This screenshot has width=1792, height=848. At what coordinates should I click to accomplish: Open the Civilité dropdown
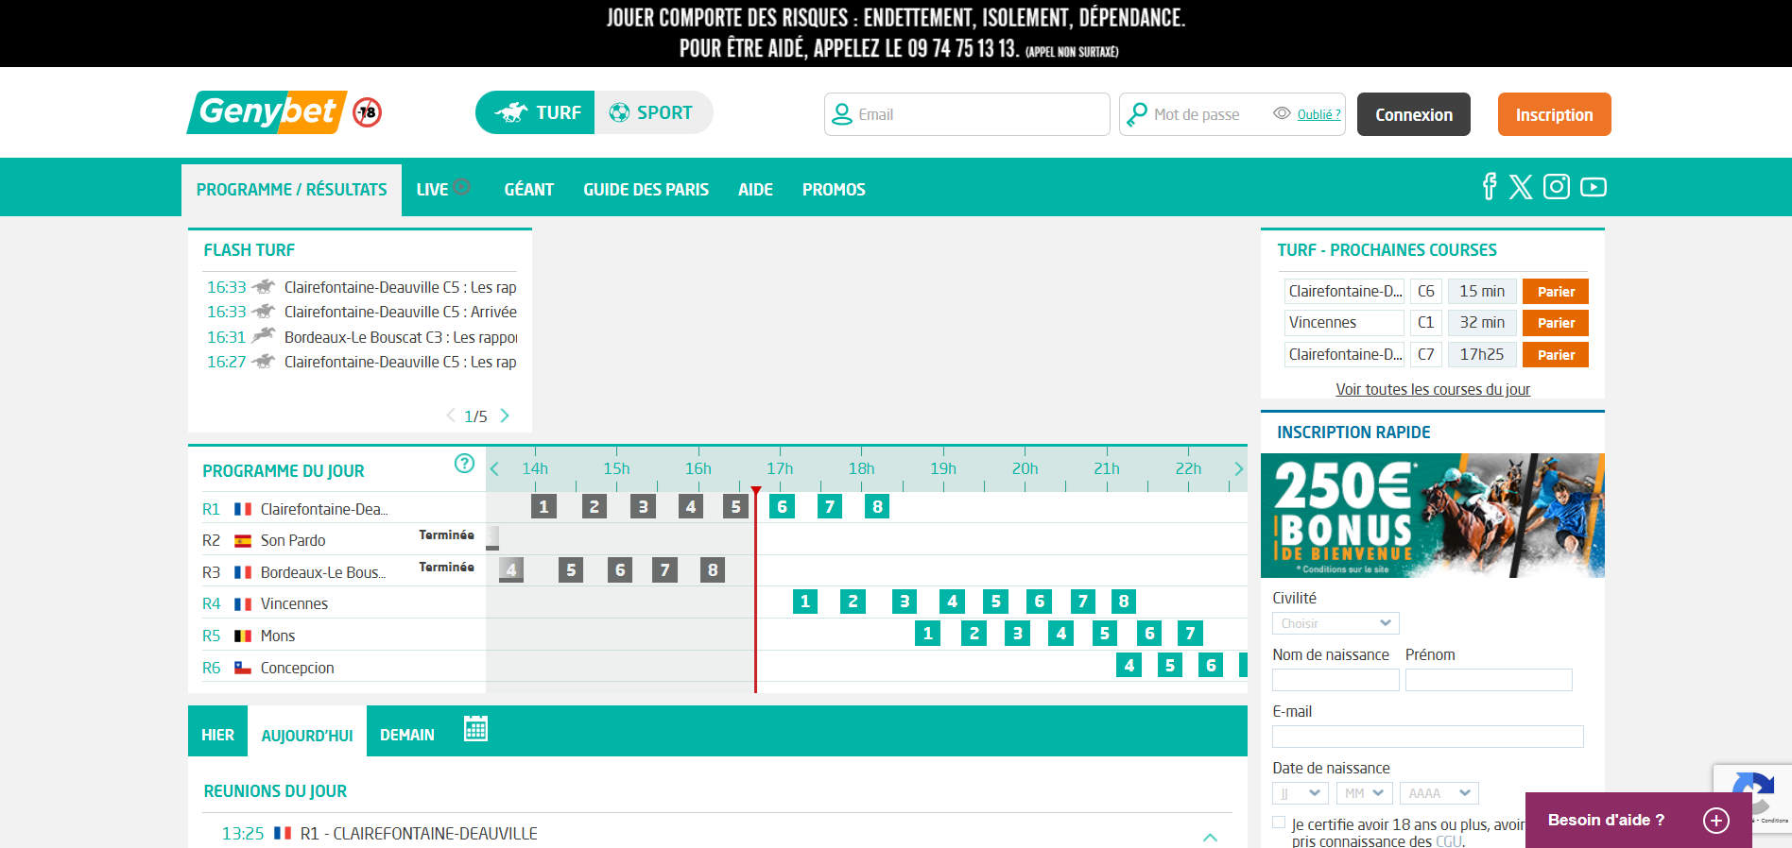1335,623
